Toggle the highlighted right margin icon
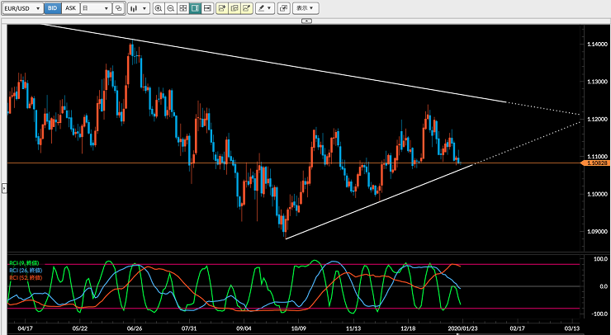Image resolution: width=611 pixels, height=335 pixels. pyautogui.click(x=195, y=8)
